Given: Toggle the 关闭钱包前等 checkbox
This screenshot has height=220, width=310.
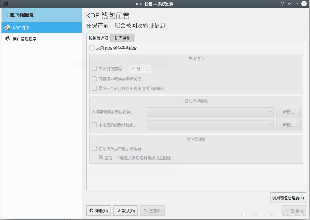Looking at the screenshot, I should coord(94,68).
